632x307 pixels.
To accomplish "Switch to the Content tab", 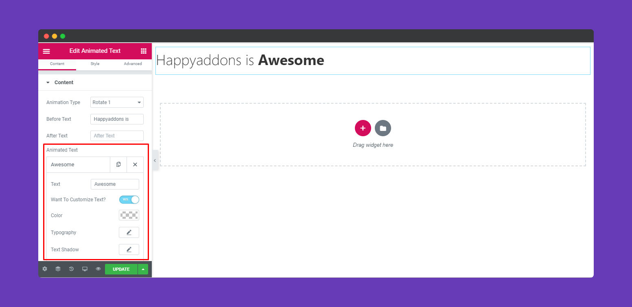I will (57, 64).
